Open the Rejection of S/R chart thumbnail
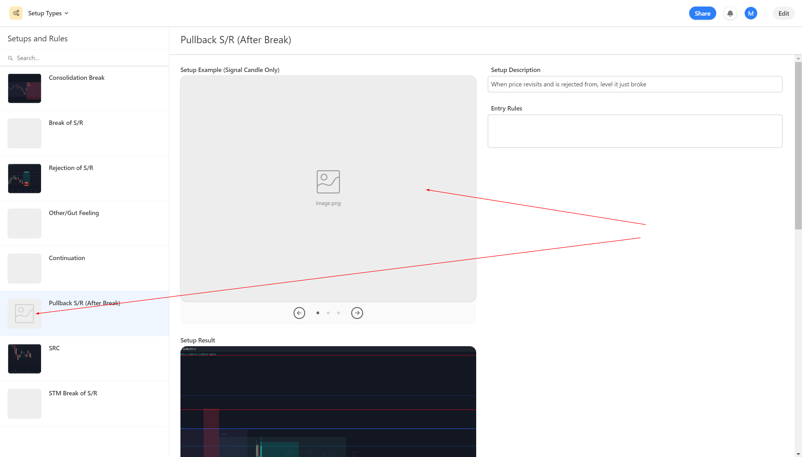This screenshot has height=457, width=802. click(24, 178)
